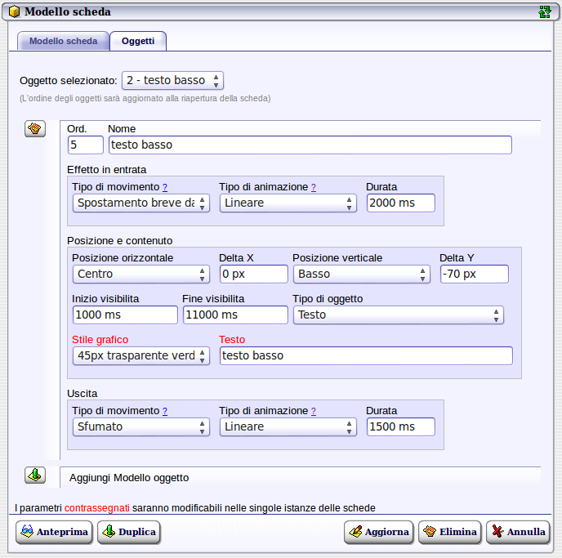Expand the Tipo di oggetto dropdown
Viewport: 562px width, 558px height.
[x=398, y=315]
